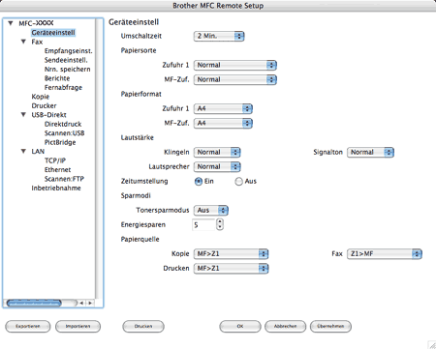Click the tree horizontal scrollbar right arrow
This screenshot has width=436, height=349.
(90, 303)
